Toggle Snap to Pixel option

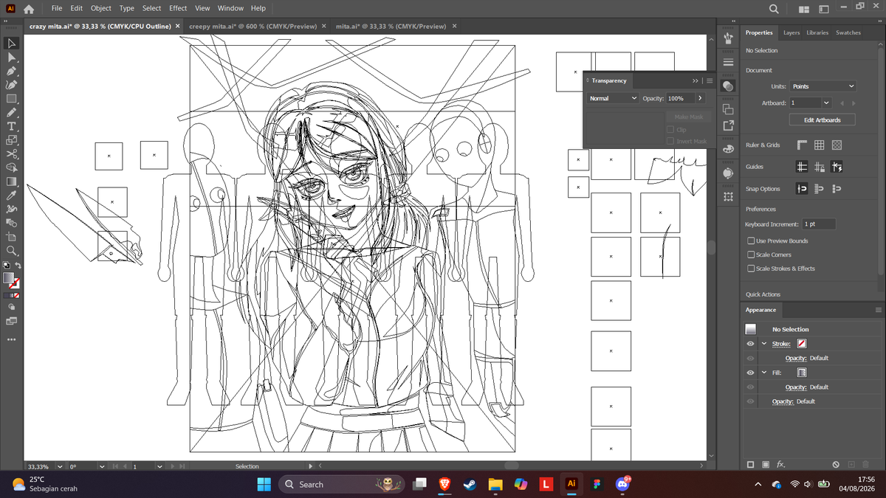pyautogui.click(x=837, y=189)
